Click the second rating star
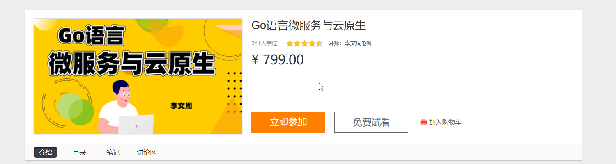Screen dimensions: 616x164 tap(297, 43)
